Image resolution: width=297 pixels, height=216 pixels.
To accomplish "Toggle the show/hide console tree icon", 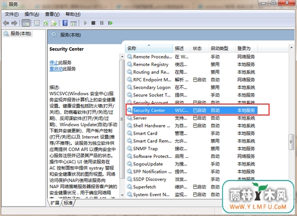I will pos(26,23).
